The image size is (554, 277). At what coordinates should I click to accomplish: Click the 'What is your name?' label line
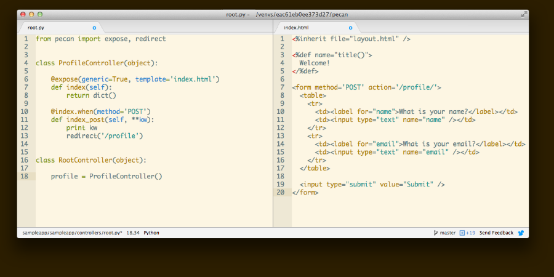click(x=416, y=111)
